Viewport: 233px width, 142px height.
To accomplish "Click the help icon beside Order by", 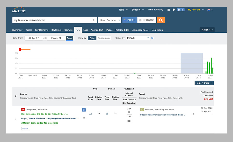I will [x=152, y=38].
